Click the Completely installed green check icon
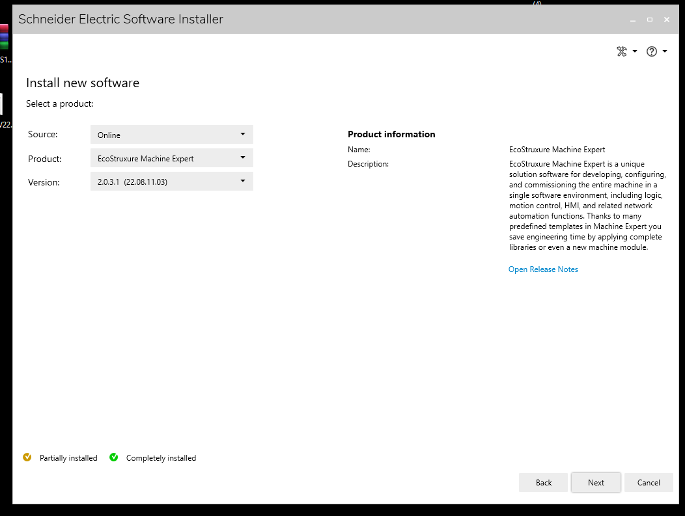The width and height of the screenshot is (685, 516). coord(113,457)
